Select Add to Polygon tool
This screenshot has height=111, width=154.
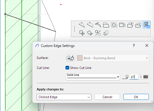coord(130,25)
